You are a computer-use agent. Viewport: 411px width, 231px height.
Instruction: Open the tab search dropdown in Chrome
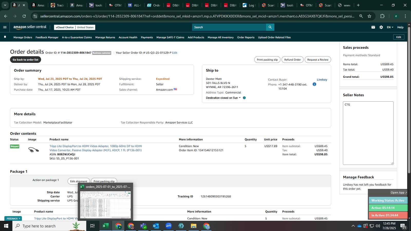5,5
